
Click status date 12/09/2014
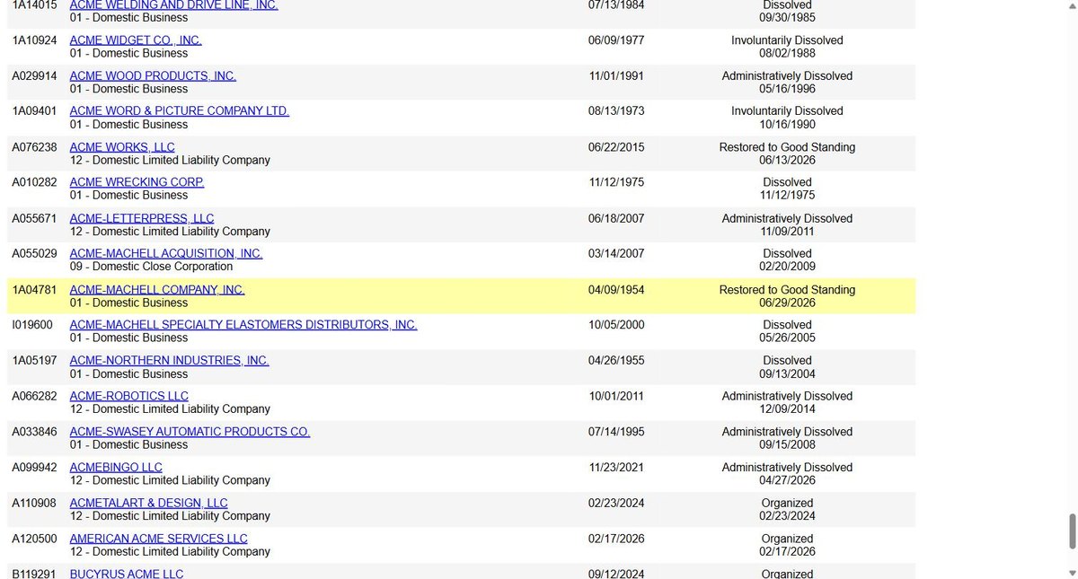tap(787, 408)
